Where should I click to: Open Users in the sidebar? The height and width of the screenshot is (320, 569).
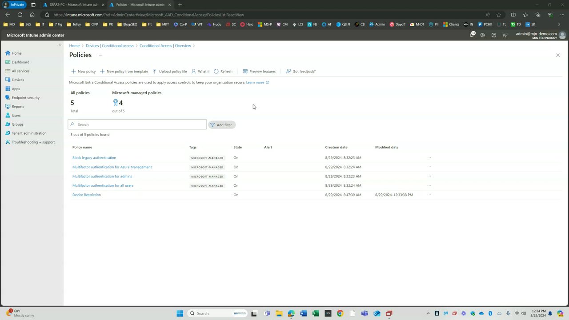pyautogui.click(x=13, y=115)
